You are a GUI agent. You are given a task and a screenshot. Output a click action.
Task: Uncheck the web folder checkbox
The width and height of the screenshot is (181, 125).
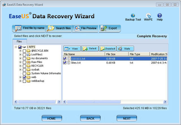pyautogui.click(x=24, y=77)
